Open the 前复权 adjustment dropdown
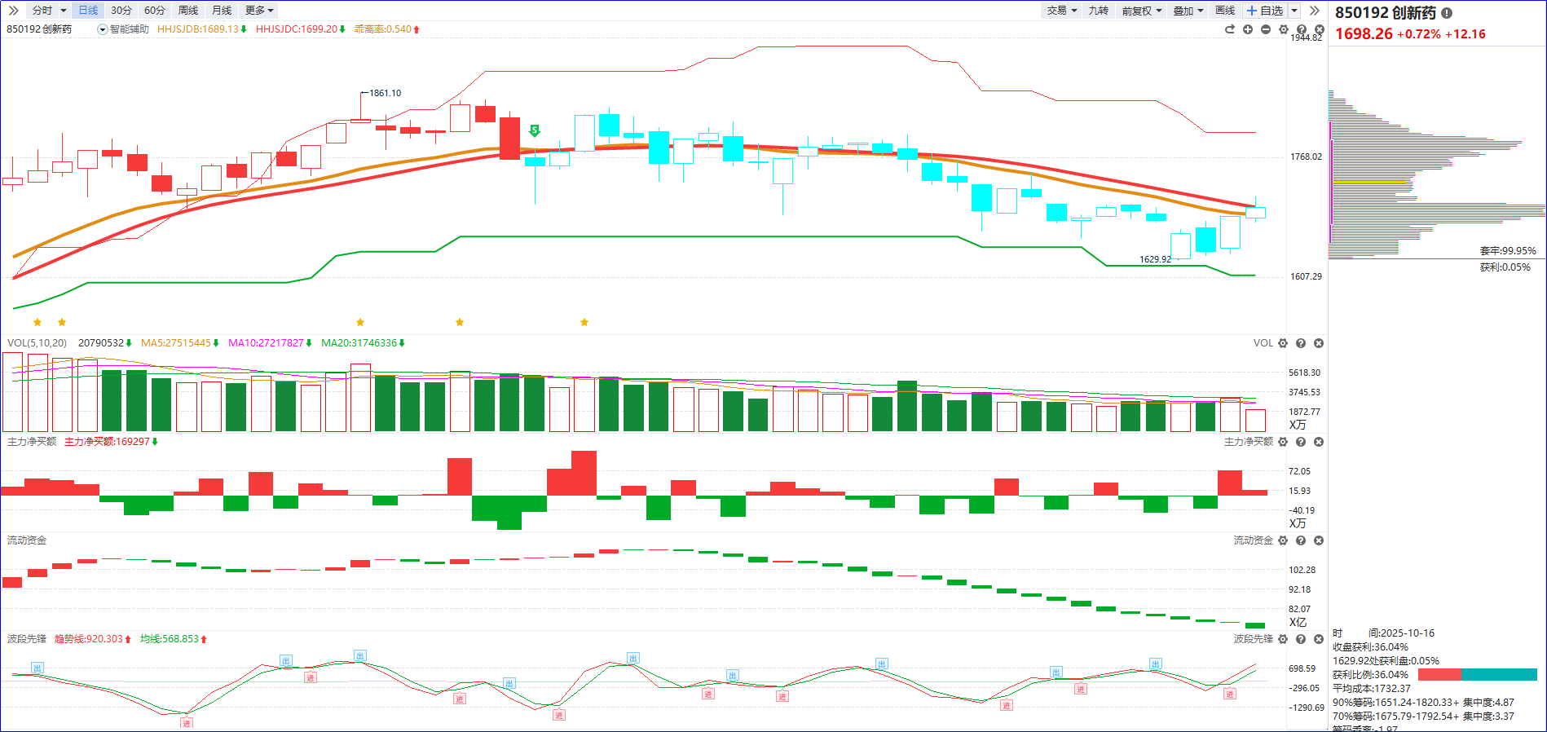 (1141, 11)
